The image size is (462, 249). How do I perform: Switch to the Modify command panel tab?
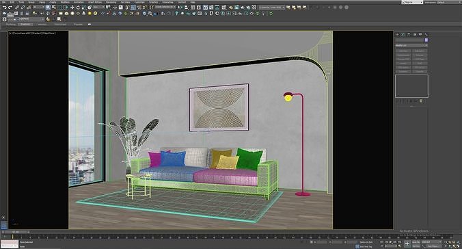pyautogui.click(x=403, y=34)
